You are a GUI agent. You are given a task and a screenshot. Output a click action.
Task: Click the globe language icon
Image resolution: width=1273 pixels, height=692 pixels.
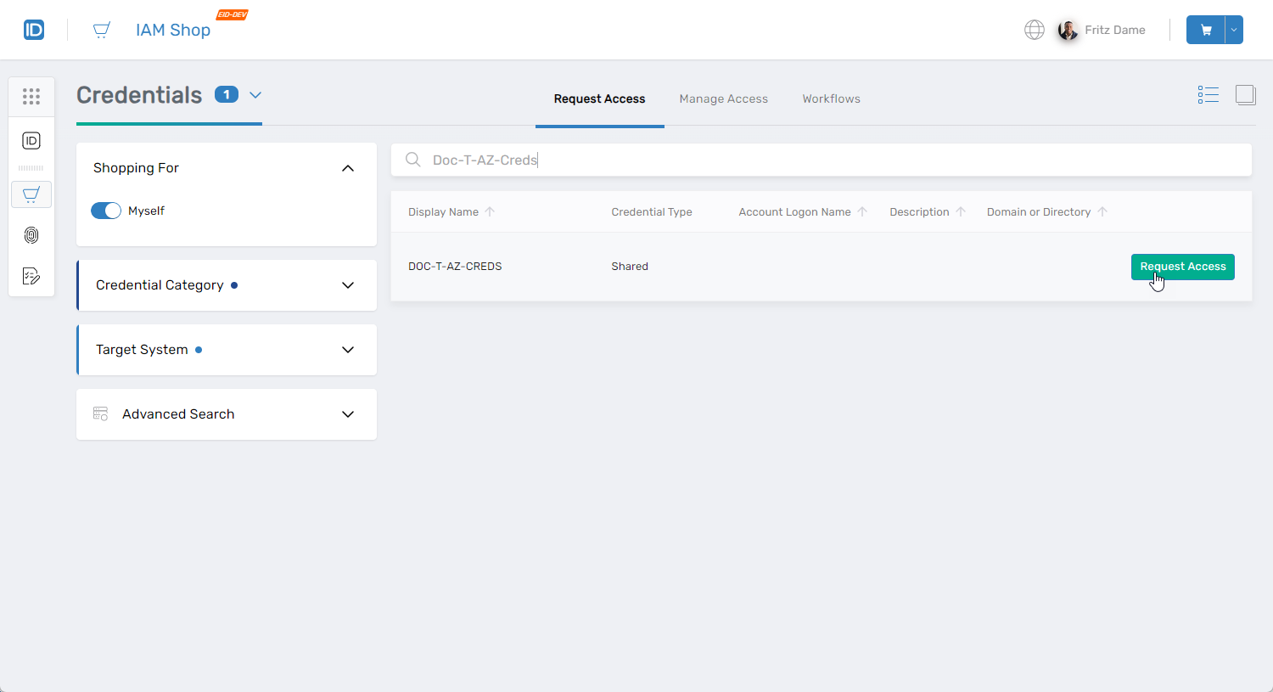click(x=1034, y=30)
